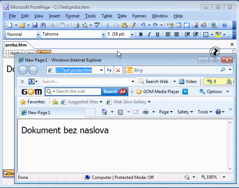Viewport: 239px width, 188px height.
Task: Switch to the New Page 1 browser tab
Action: click(x=51, y=113)
